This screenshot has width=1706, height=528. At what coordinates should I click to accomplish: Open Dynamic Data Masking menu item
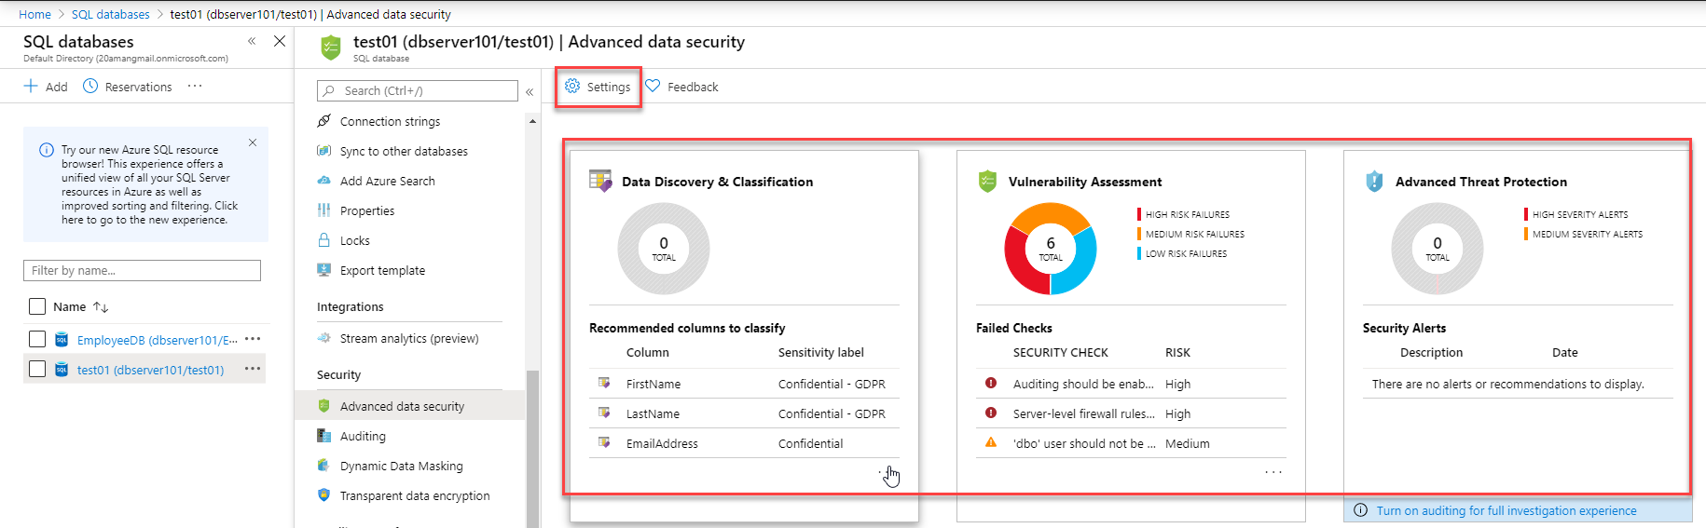(402, 466)
